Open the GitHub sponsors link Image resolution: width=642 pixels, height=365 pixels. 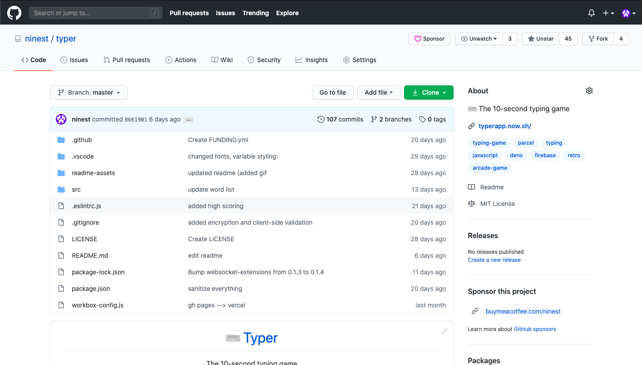(535, 329)
